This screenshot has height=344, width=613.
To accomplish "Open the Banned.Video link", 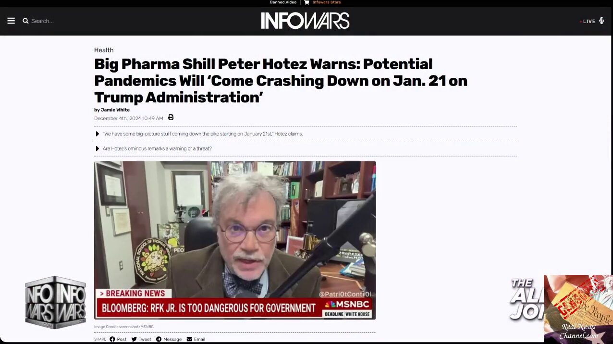I will pos(283,2).
